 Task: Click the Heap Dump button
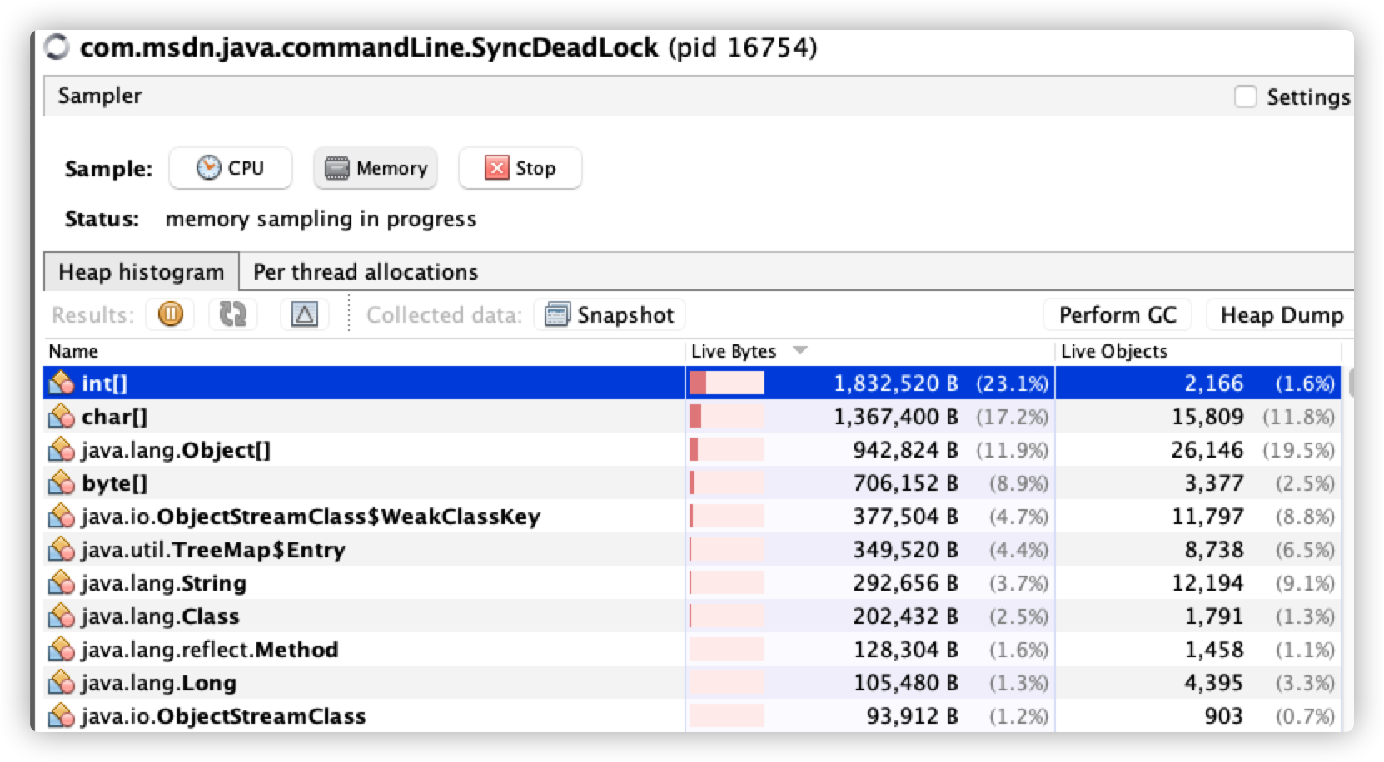point(1282,314)
